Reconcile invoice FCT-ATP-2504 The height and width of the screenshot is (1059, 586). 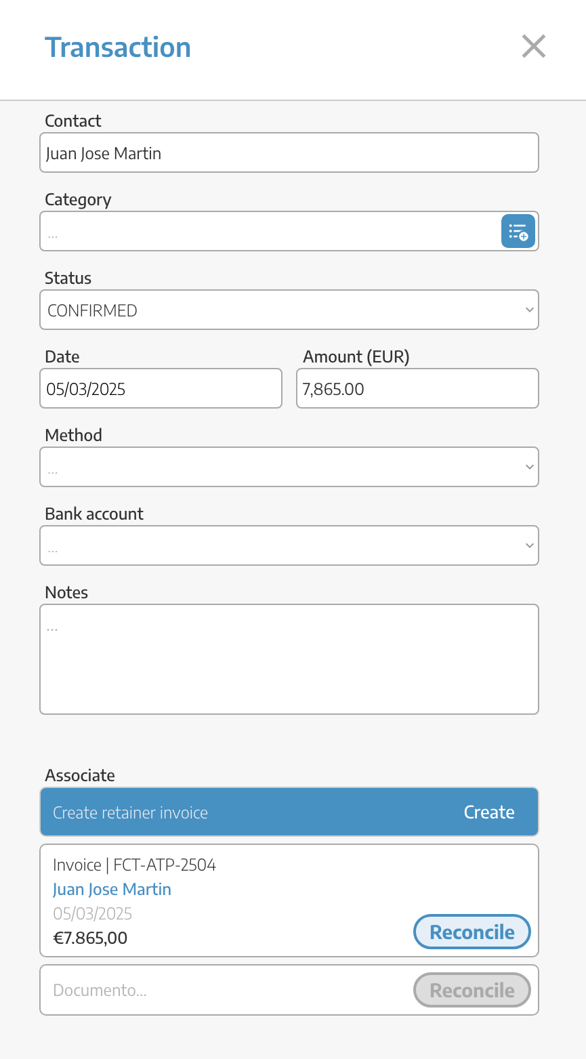click(x=472, y=932)
